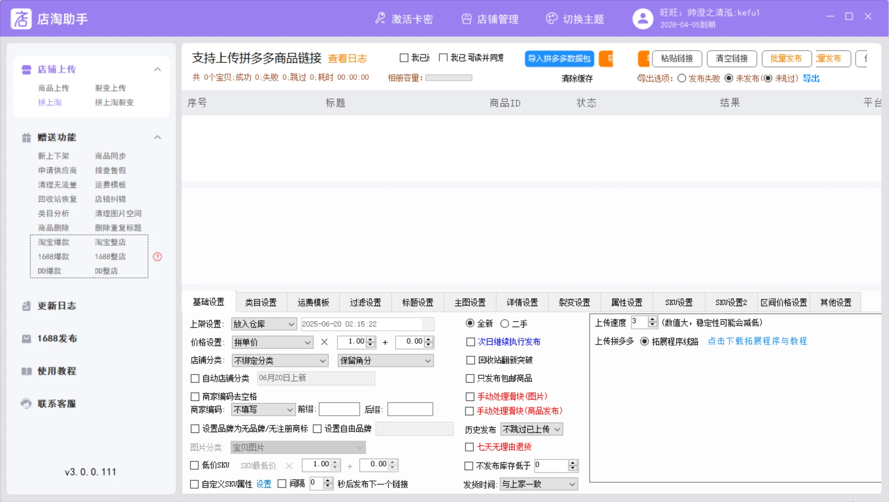Open the 商家编码 dropdown 不填写

click(264, 410)
